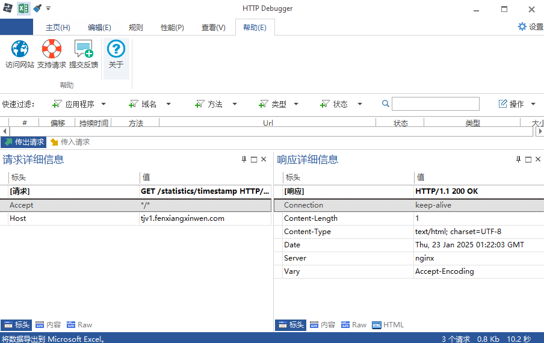Sort by the Type (类型) column header
The height and width of the screenshot is (343, 544).
click(472, 122)
